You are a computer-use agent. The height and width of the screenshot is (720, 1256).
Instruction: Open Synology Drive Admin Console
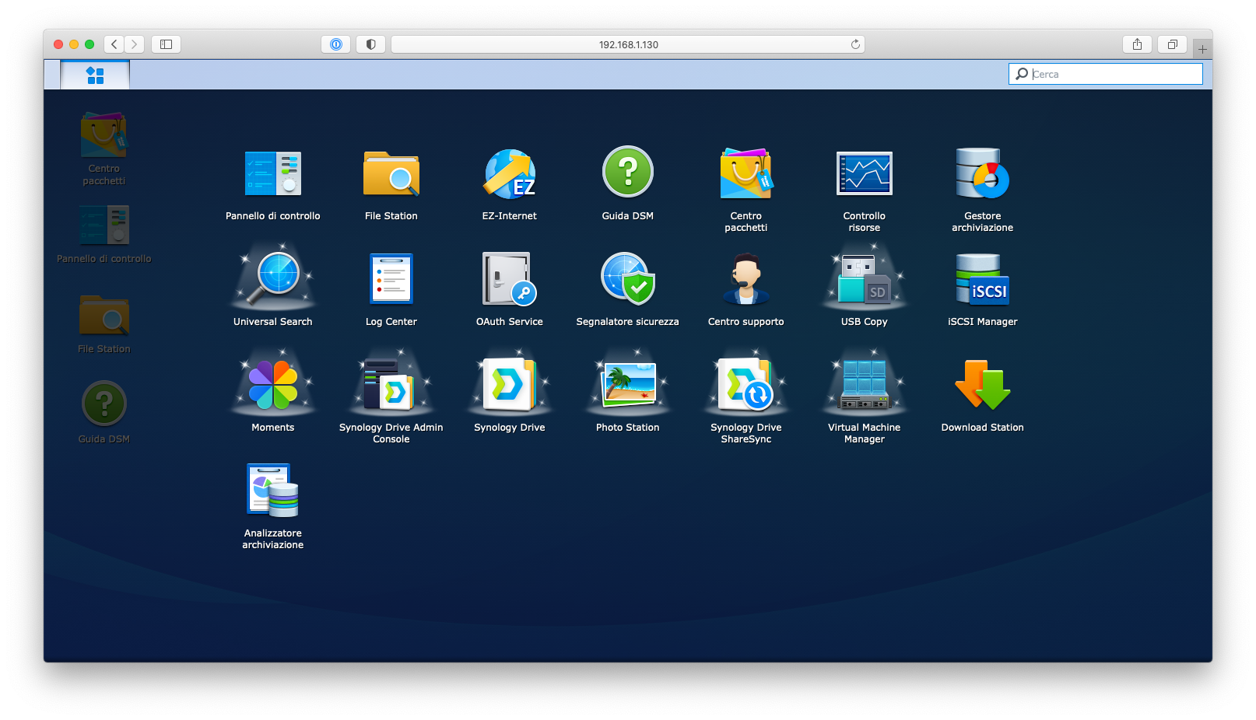[x=391, y=386]
